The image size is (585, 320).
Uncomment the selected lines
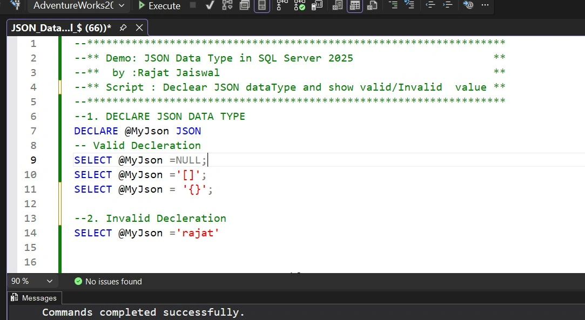pyautogui.click(x=409, y=5)
